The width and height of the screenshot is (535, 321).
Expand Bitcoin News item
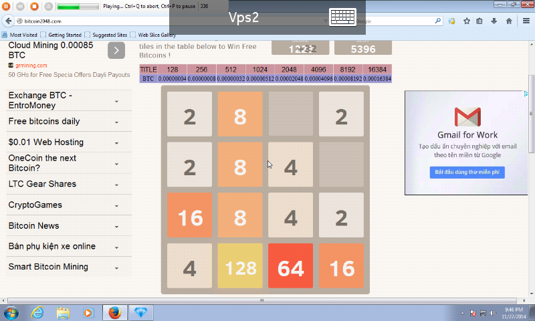(69, 226)
